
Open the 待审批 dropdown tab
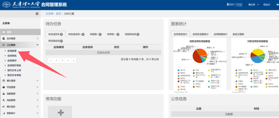113,34
